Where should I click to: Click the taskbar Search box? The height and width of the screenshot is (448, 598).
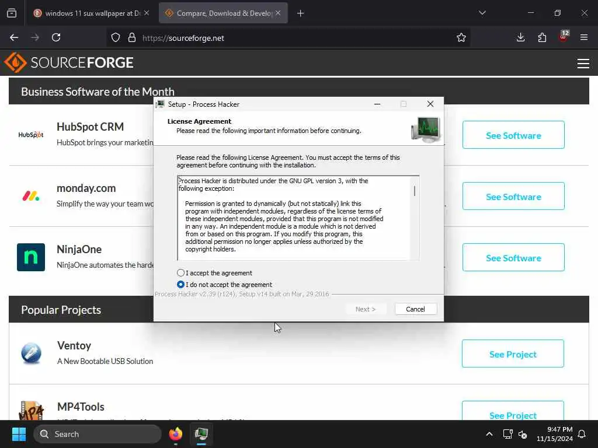pos(98,434)
